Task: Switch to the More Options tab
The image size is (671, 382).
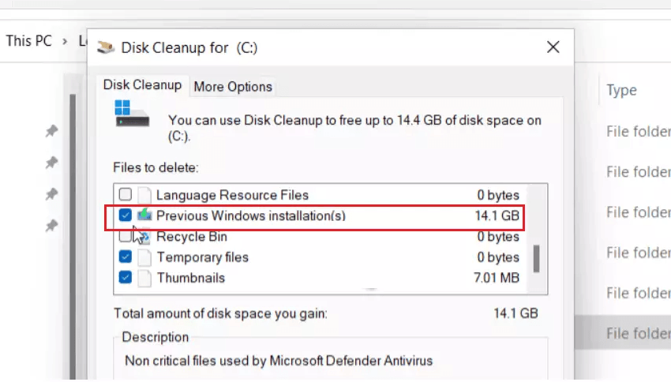Action: pos(233,87)
